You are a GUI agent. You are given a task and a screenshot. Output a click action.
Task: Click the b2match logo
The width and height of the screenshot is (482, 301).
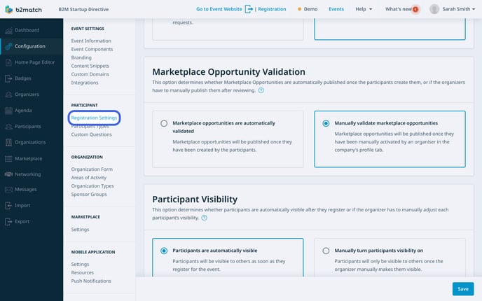click(26, 9)
